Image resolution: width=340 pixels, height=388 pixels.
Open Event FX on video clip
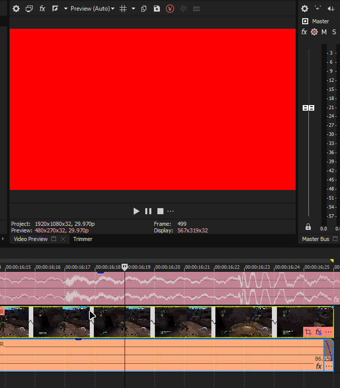318,332
